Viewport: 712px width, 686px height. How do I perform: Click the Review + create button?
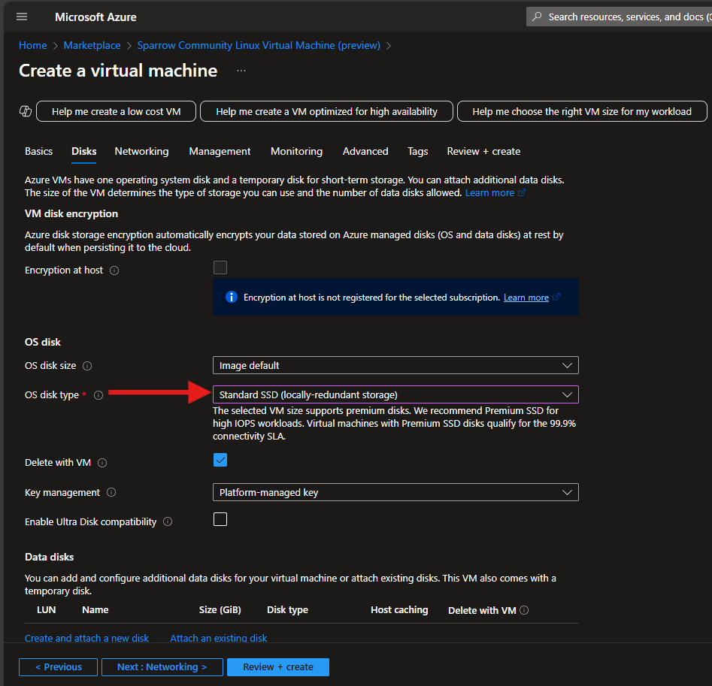click(277, 666)
